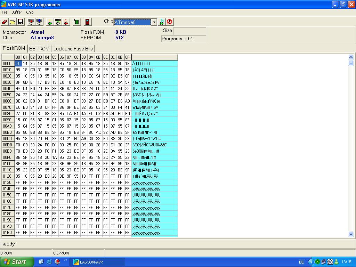This screenshot has width=356, height=267.
Task: Click the eraser clear buffer icon
Action: point(5,22)
